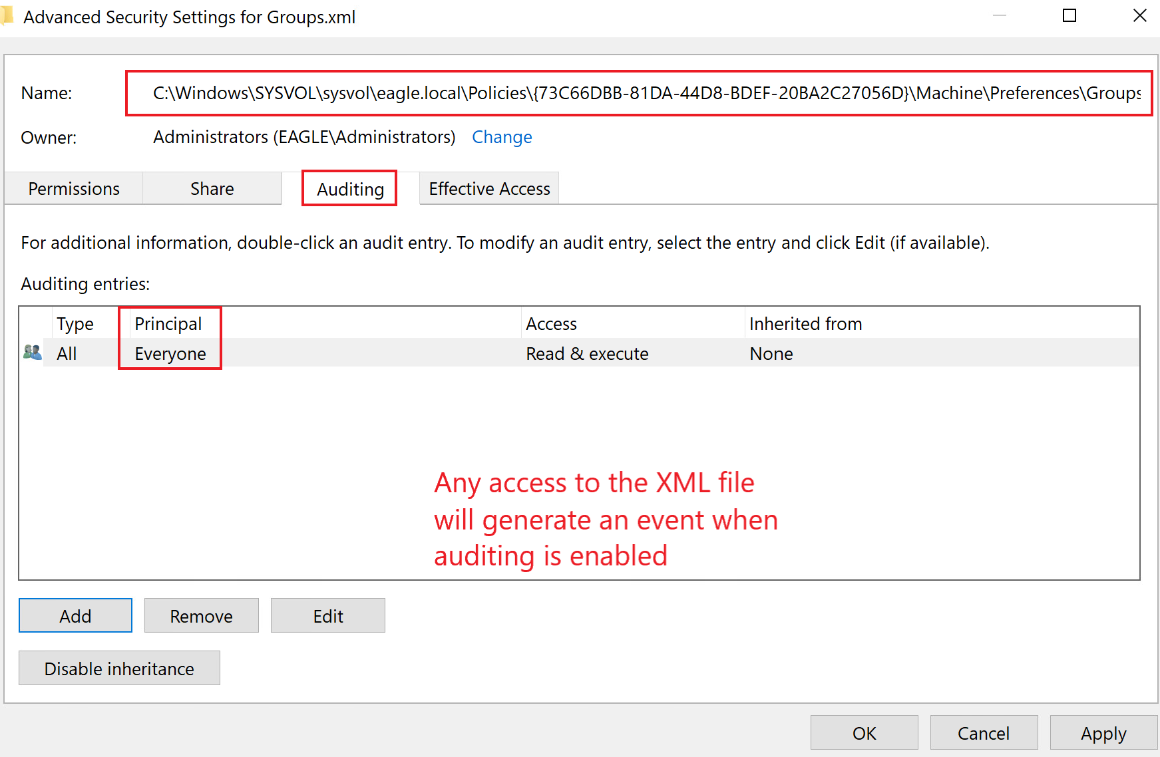
Task: Switch to the Permissions tab
Action: coord(73,188)
